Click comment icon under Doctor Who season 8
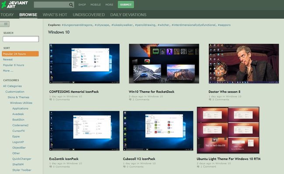 [x=210, y=100]
